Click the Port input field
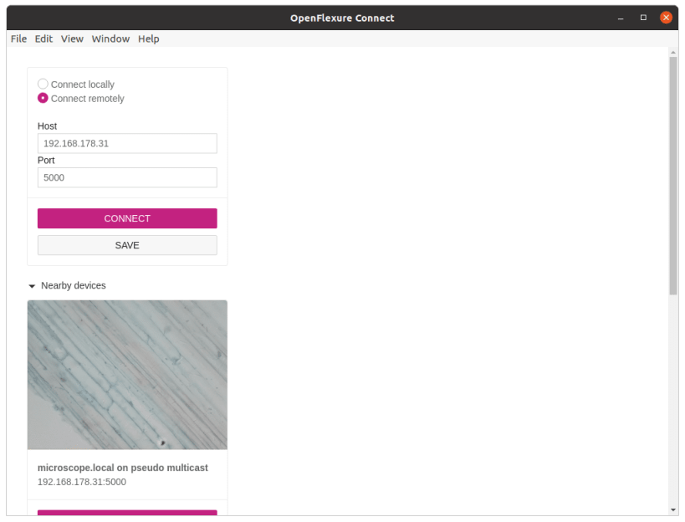Image resolution: width=685 pixels, height=522 pixels. point(127,177)
